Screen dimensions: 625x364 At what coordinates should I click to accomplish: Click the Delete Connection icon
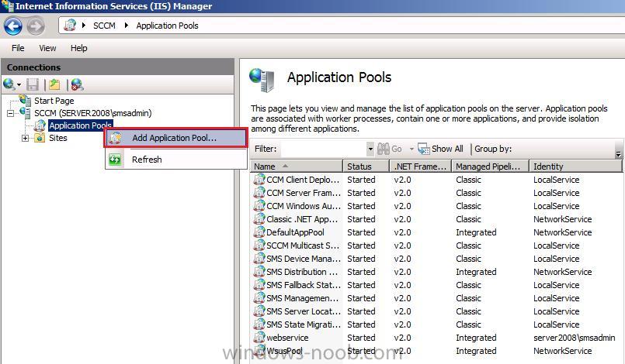[x=78, y=84]
